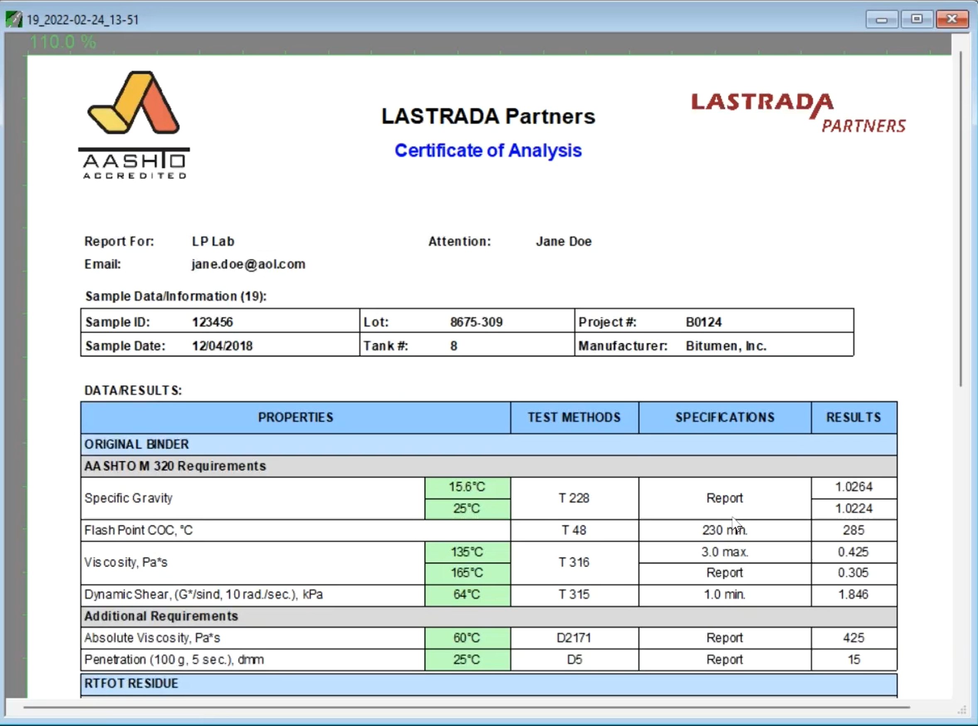
Task: Click the T 228 test method cell
Action: pos(575,498)
